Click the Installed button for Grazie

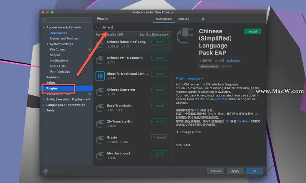(x=160, y=137)
